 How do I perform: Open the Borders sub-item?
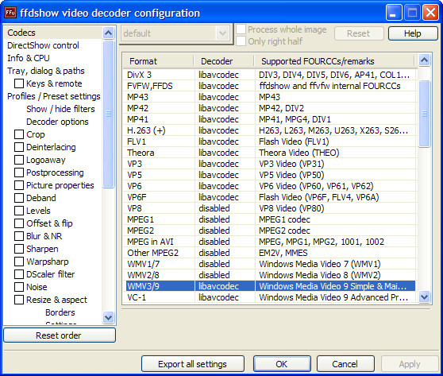point(60,312)
